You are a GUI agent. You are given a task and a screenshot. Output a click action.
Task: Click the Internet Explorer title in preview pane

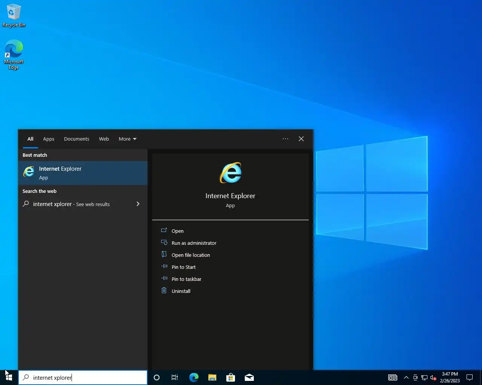(230, 196)
